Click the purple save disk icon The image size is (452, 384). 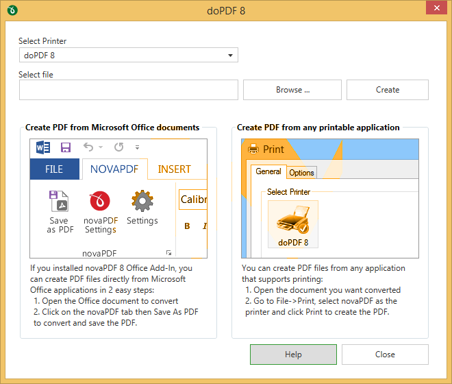[66, 147]
